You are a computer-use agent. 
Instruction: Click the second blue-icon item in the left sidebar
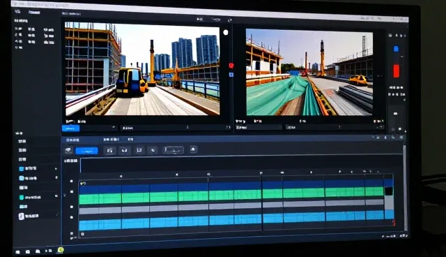point(28,178)
